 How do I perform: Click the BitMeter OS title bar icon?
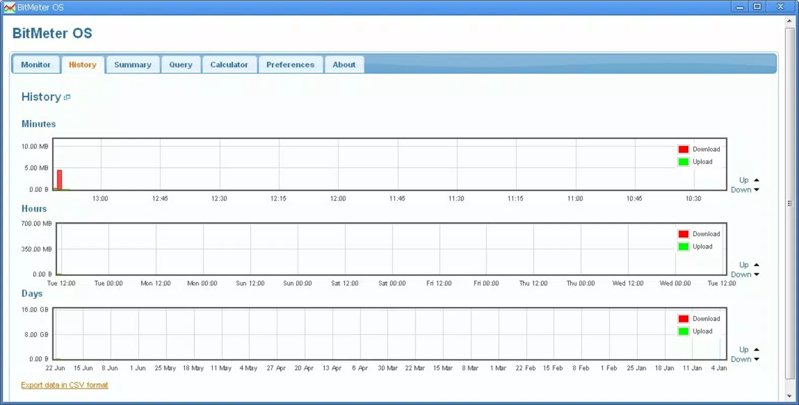point(9,8)
